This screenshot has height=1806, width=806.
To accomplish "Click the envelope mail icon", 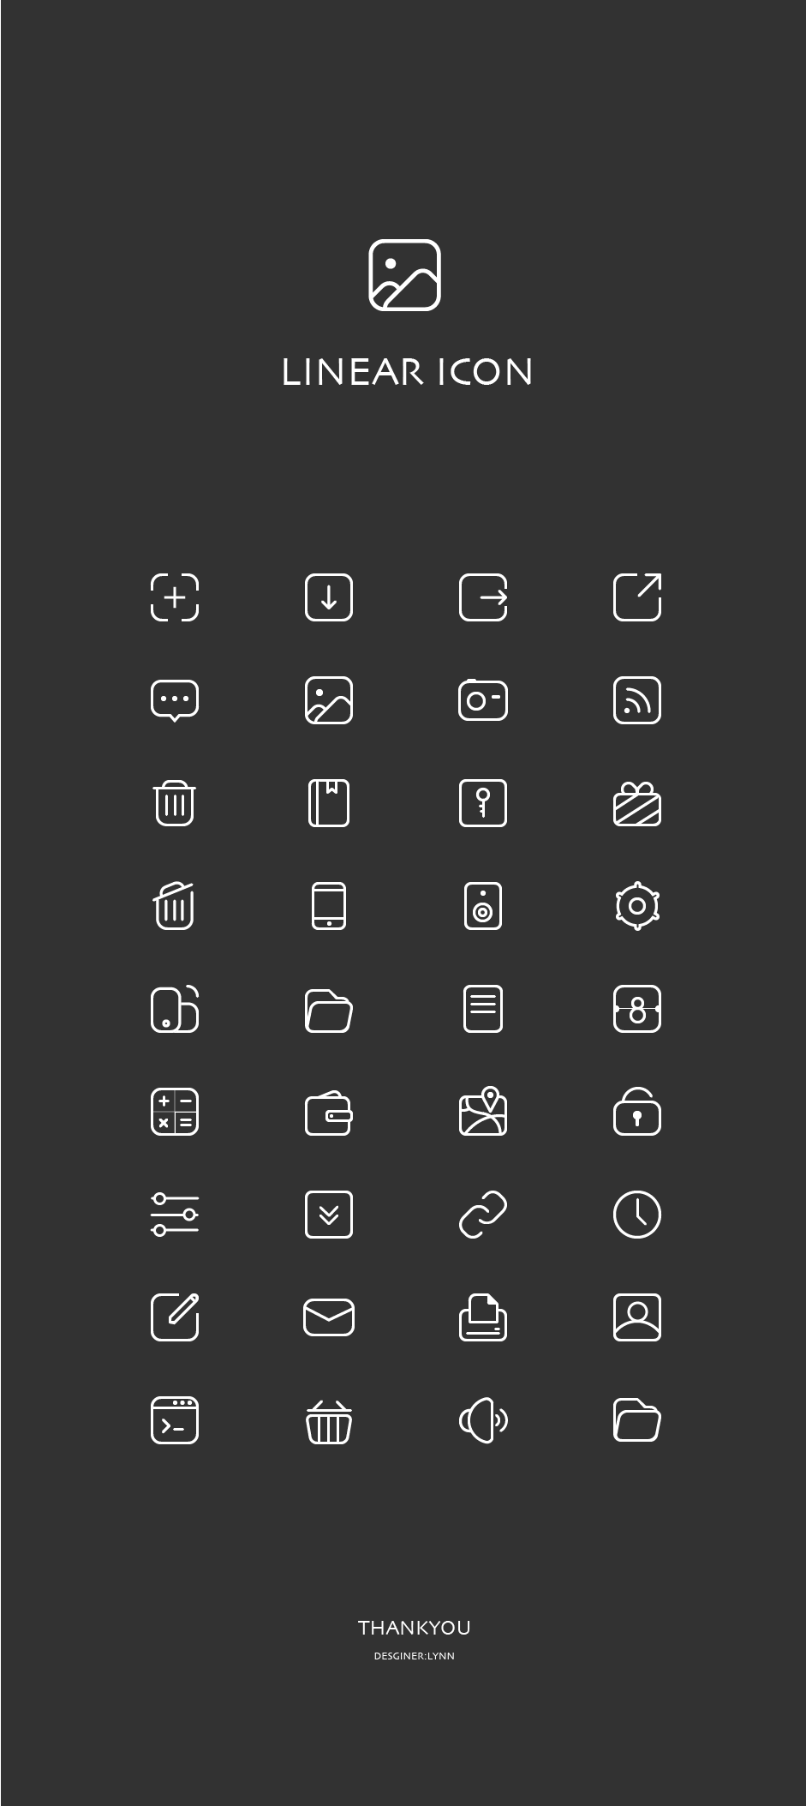I will [x=329, y=1317].
